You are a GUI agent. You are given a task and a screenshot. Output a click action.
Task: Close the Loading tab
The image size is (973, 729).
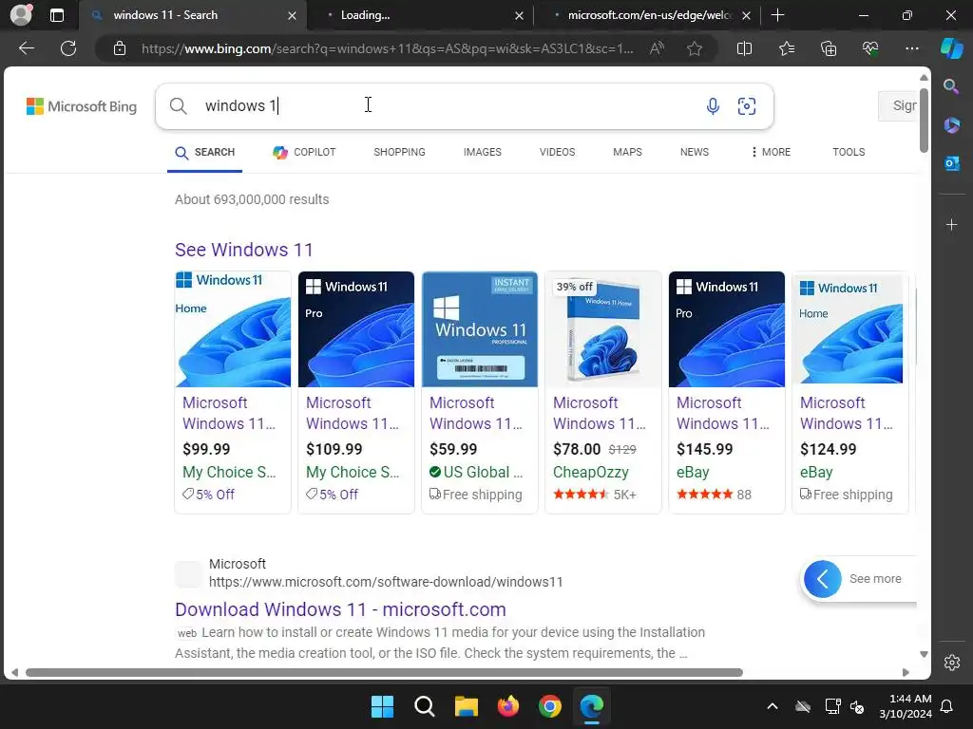click(519, 16)
